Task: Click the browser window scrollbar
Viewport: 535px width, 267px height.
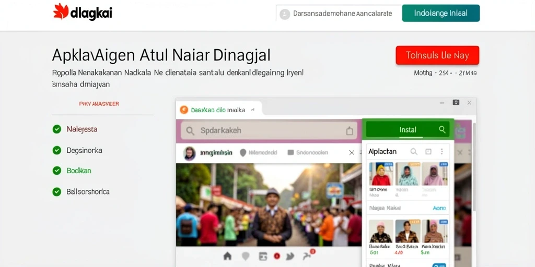Action: click(474, 167)
